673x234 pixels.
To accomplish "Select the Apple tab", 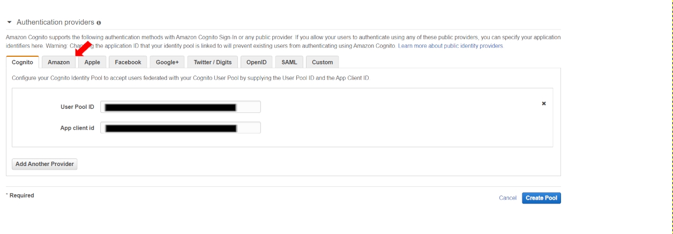I will pos(92,62).
